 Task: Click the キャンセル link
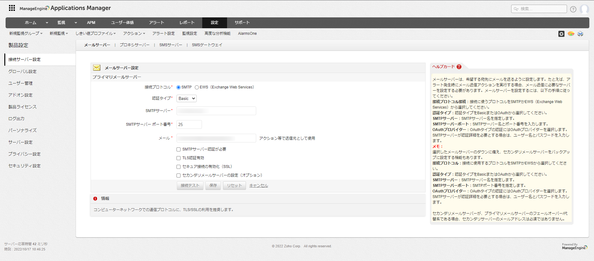coord(259,186)
